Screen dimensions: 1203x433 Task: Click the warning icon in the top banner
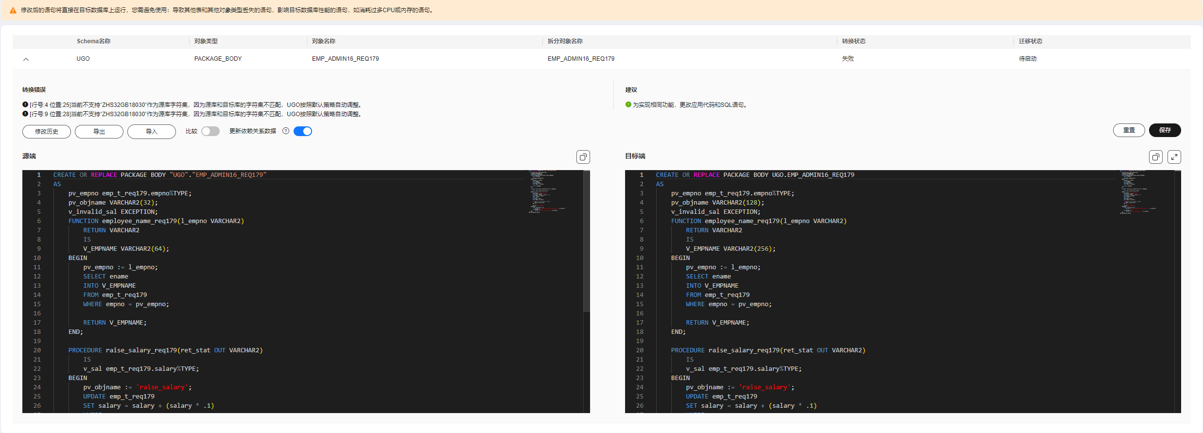coord(13,10)
